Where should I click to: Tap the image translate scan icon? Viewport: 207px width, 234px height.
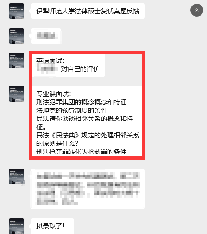pyautogui.click(x=197, y=10)
